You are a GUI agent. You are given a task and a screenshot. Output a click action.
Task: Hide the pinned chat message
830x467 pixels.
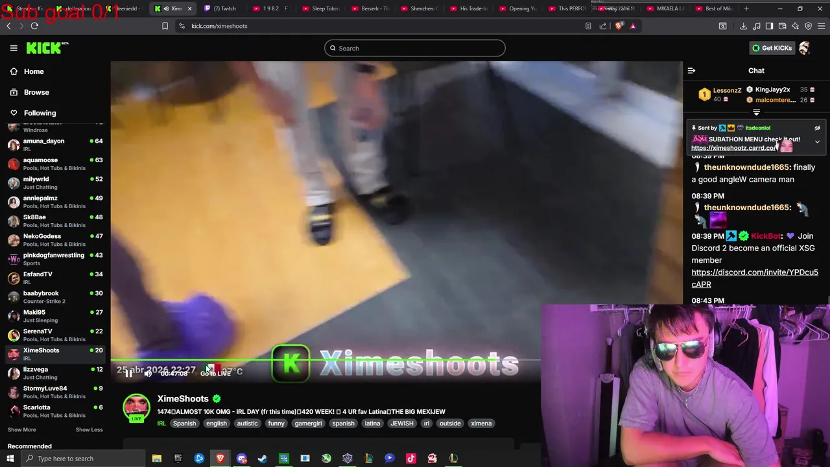point(817,128)
